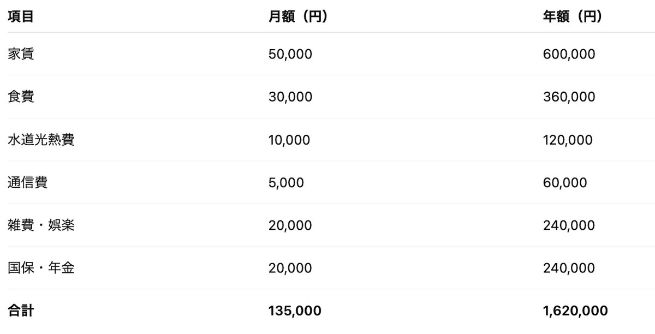
Task: Click the 家賃 yearly value 600,000
Action: pyautogui.click(x=569, y=54)
